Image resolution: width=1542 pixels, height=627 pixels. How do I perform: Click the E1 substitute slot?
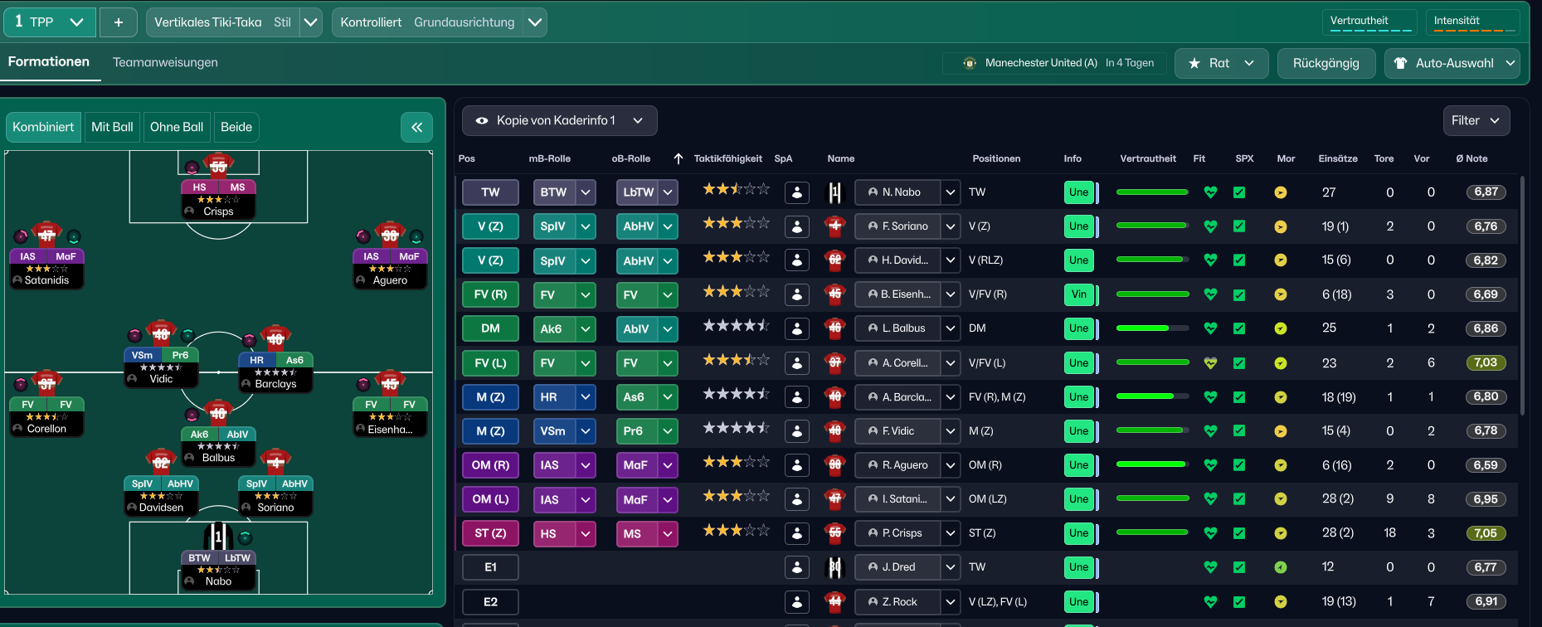[x=490, y=567]
